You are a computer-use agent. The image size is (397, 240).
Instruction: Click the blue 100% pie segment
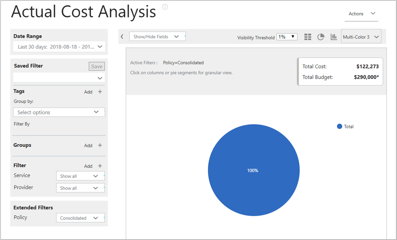point(254,170)
